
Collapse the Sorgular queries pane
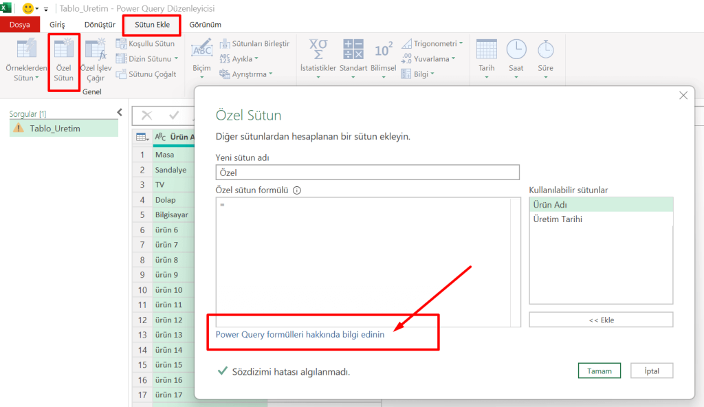point(120,112)
